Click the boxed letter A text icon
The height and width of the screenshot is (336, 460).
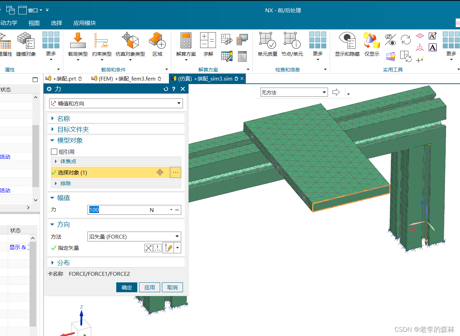[433, 47]
